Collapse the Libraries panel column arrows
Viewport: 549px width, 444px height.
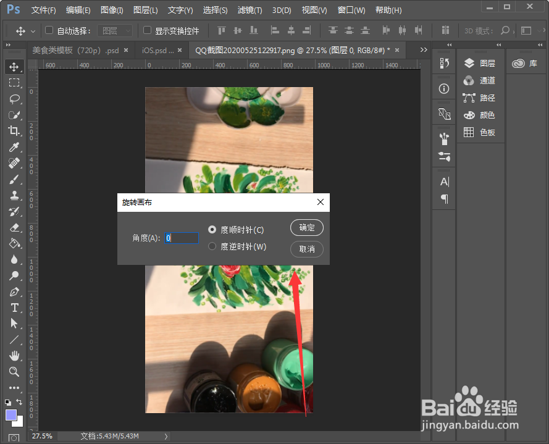coord(540,45)
